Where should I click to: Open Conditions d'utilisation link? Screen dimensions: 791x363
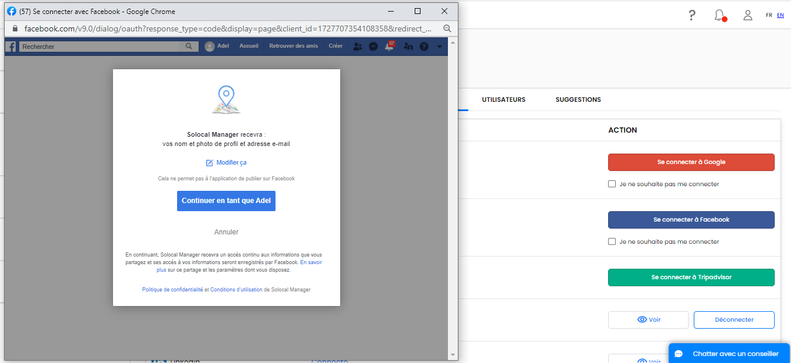pos(236,290)
